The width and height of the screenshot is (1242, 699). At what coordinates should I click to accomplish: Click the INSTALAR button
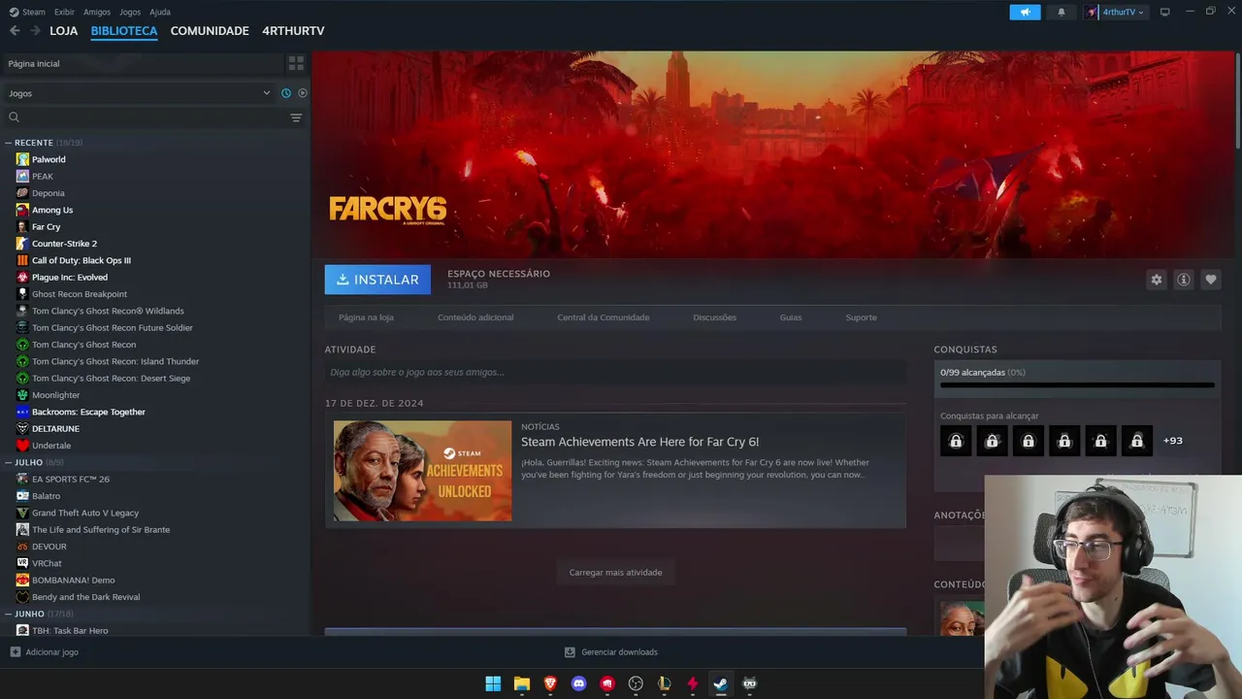[x=377, y=280]
